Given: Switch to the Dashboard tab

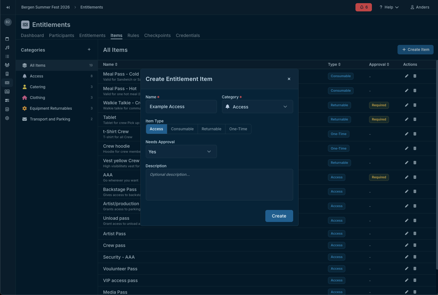Looking at the screenshot, I should tap(32, 35).
